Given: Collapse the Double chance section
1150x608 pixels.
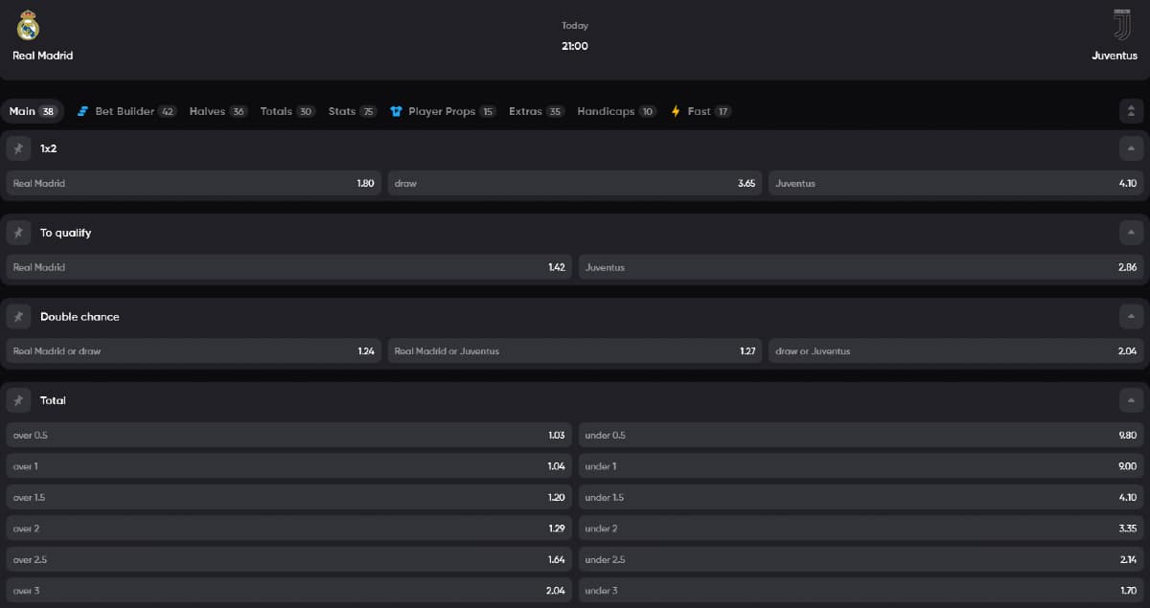Looking at the screenshot, I should point(1131,316).
